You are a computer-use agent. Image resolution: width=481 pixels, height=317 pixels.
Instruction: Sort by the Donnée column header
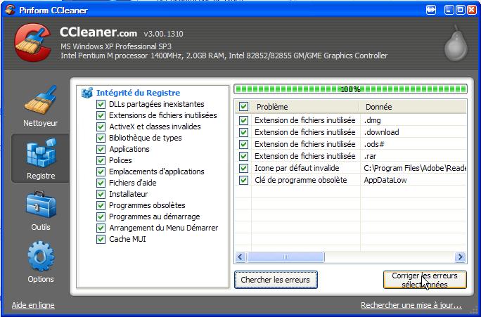pos(414,107)
